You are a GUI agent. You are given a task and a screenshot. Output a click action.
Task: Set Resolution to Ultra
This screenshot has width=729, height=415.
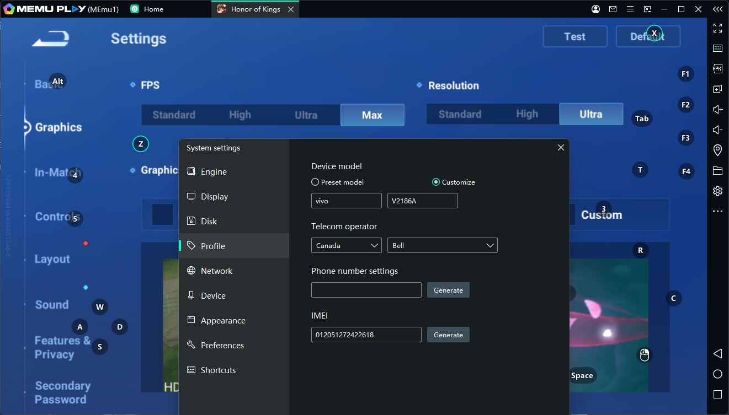tap(591, 114)
